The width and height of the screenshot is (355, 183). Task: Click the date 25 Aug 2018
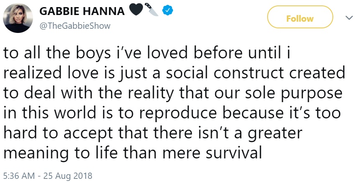click(68, 175)
